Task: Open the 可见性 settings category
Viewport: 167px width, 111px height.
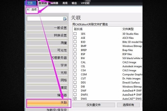Action: point(47,50)
